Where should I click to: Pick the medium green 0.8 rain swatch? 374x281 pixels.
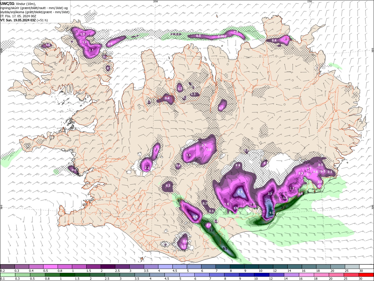click(x=52, y=275)
